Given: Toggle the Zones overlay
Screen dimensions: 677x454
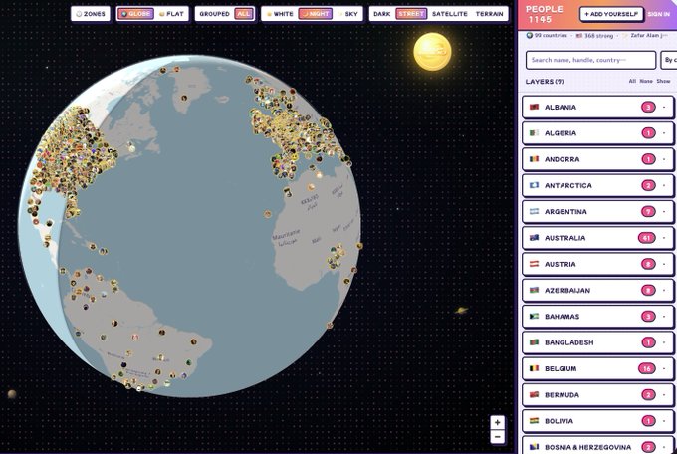Looking at the screenshot, I should click(91, 14).
